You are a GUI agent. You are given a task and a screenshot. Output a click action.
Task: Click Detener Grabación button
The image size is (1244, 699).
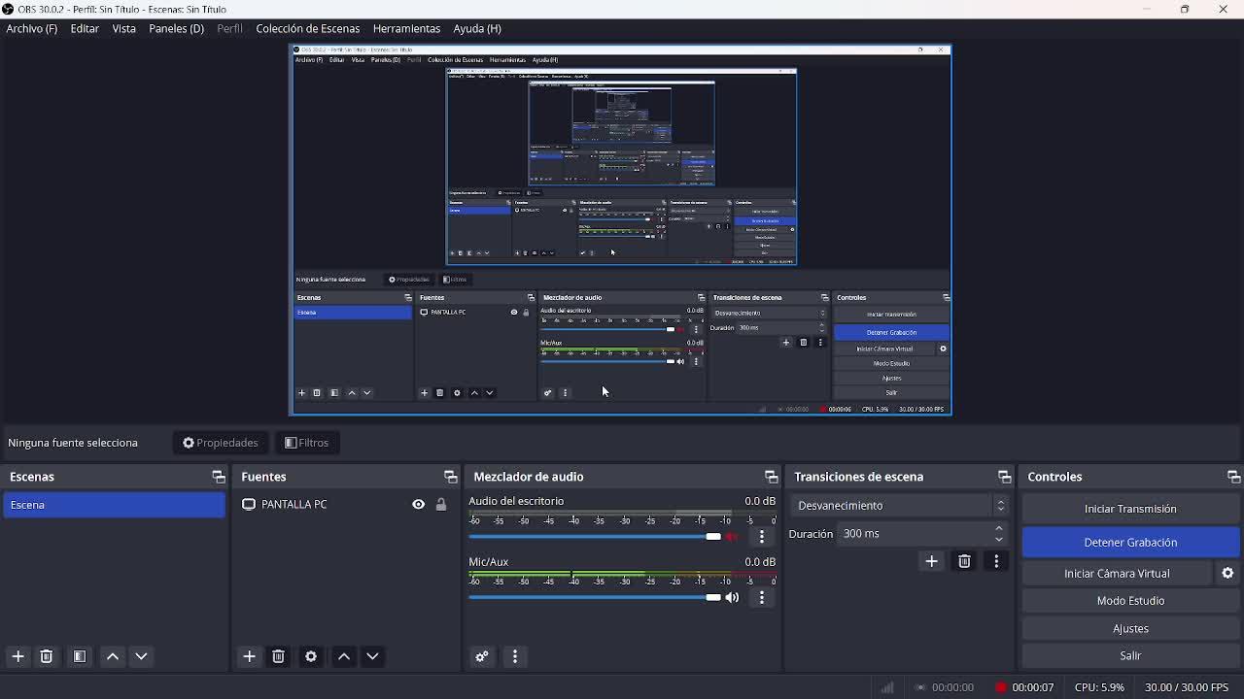[1130, 543]
